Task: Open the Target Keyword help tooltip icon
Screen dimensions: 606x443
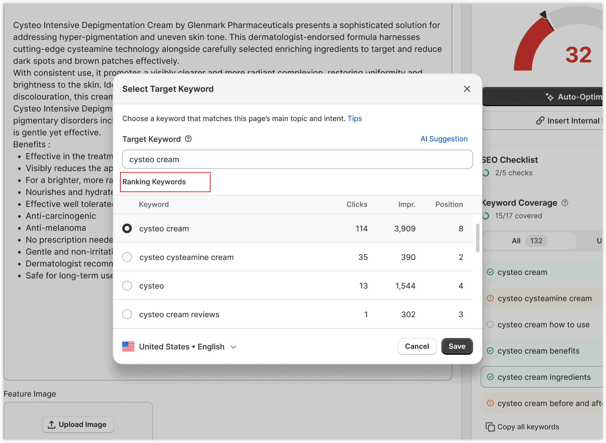Action: [188, 139]
